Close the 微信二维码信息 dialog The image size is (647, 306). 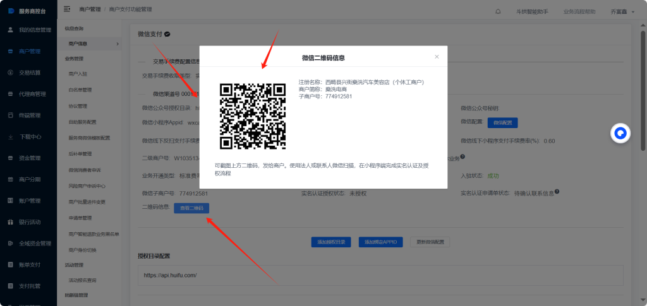pos(437,57)
